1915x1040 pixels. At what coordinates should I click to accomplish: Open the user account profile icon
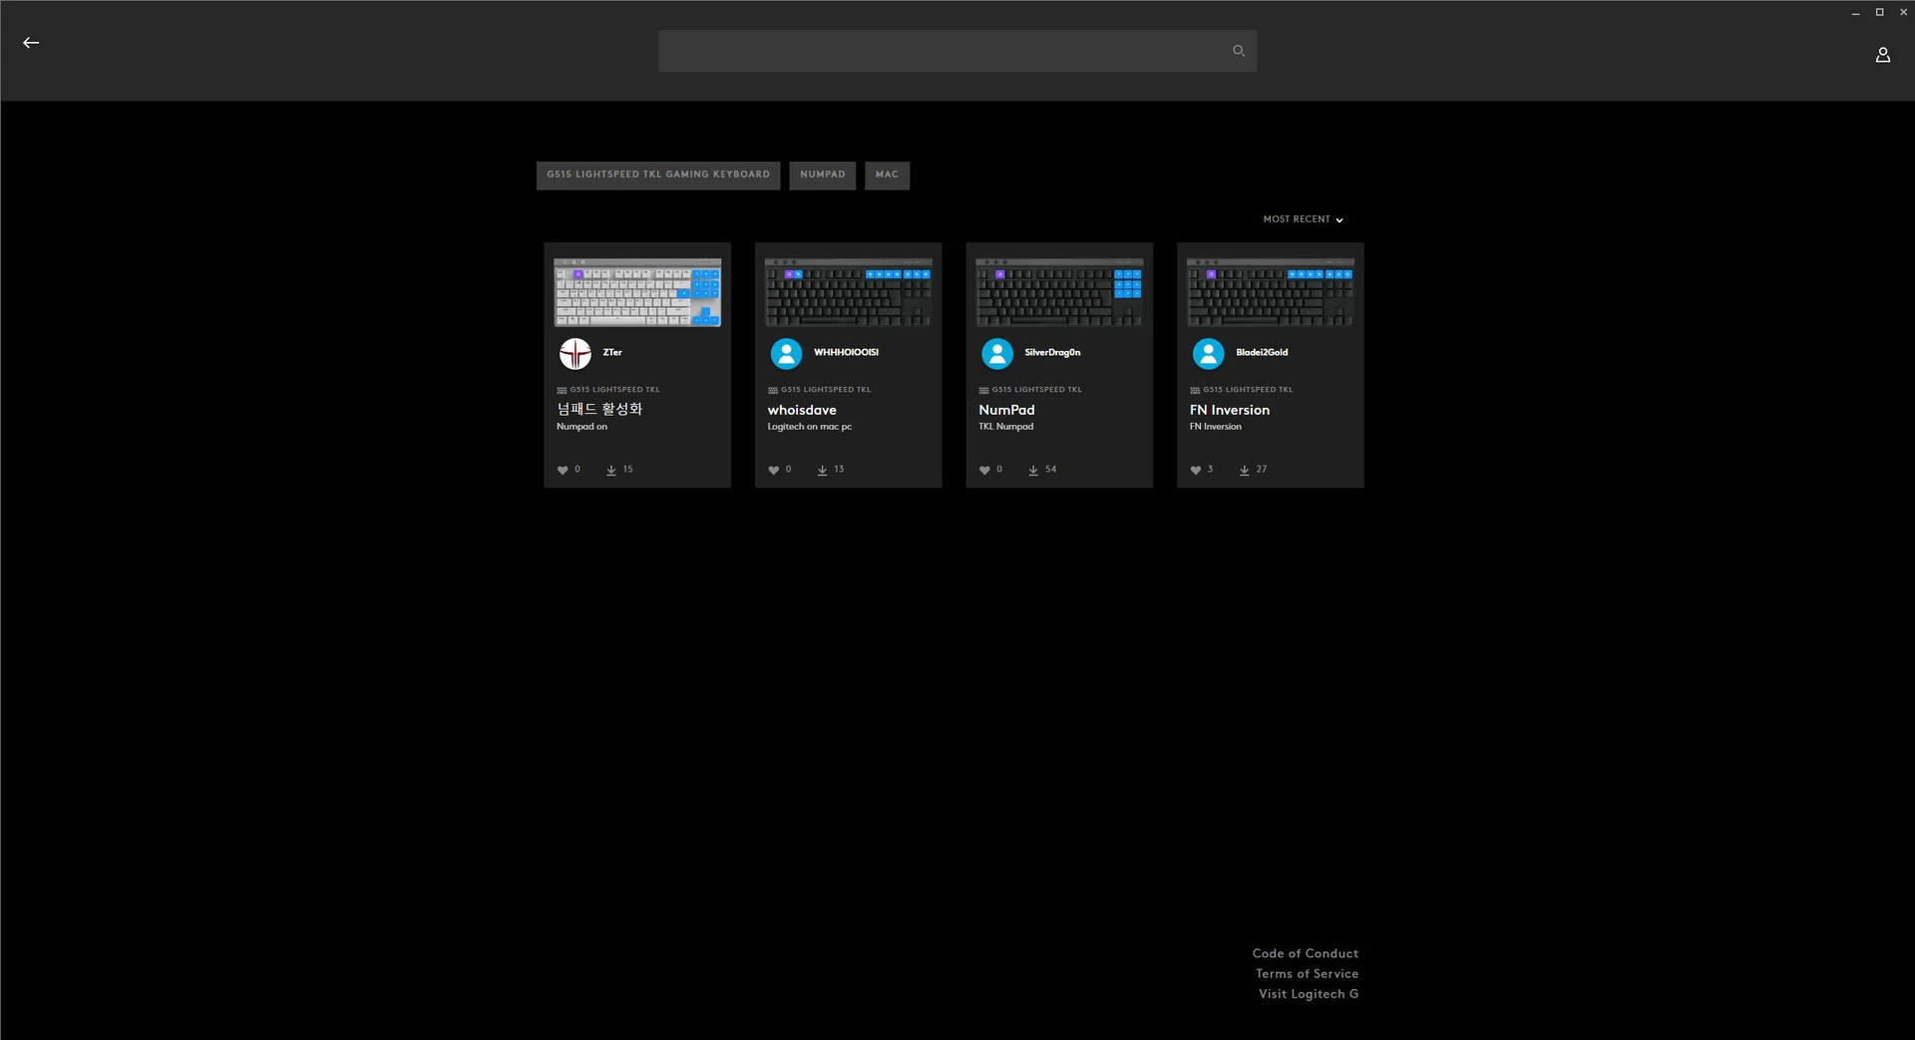coord(1882,55)
